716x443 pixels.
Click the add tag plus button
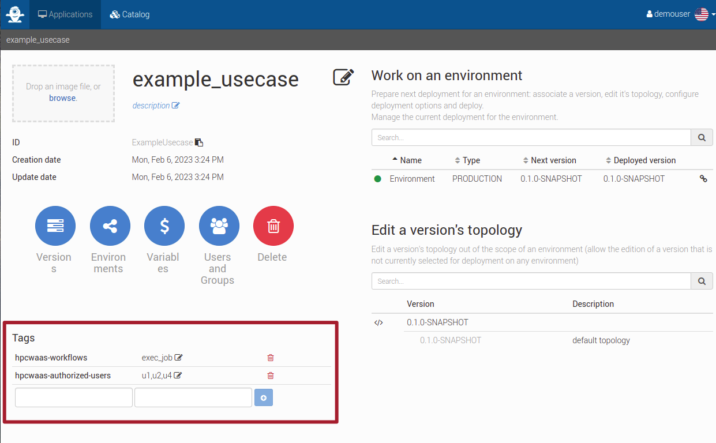tap(264, 397)
